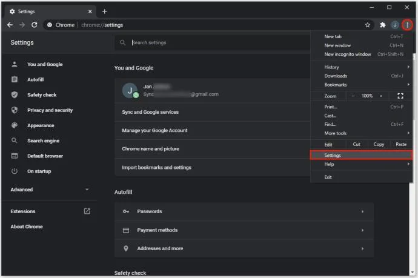Viewport: 418px width, 278px height.
Task: Expand Addresses and more row chevron
Action: click(362, 248)
